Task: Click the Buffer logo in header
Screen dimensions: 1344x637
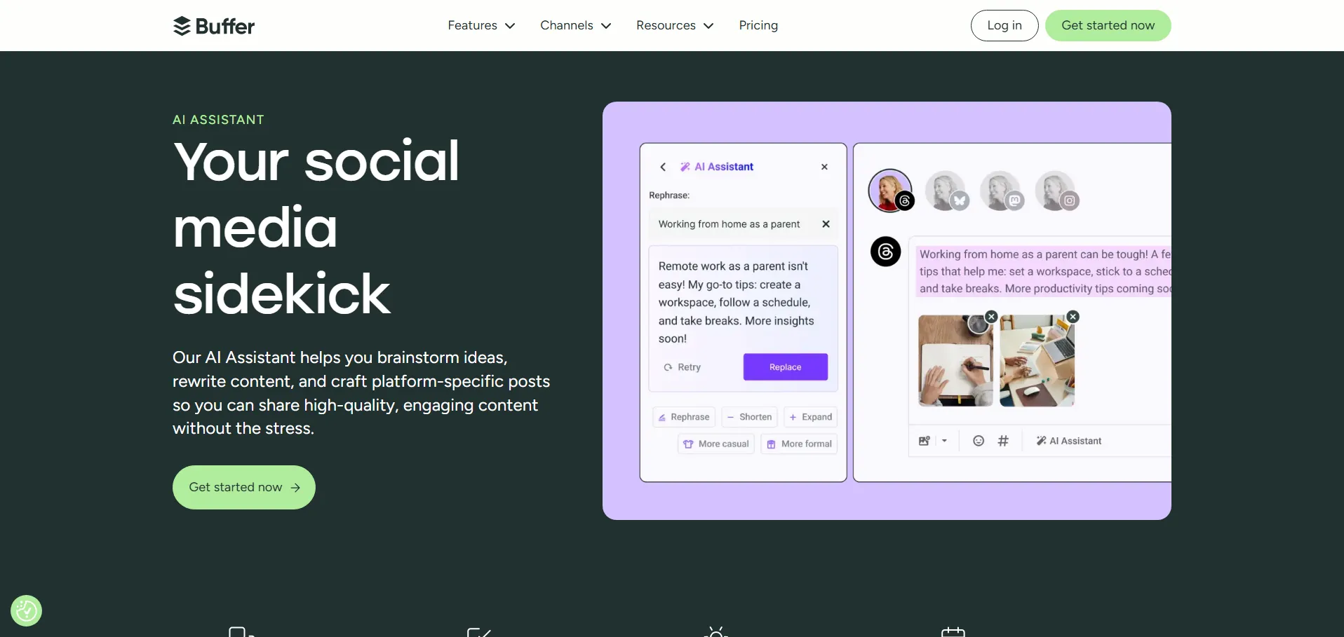Action: coord(214,26)
